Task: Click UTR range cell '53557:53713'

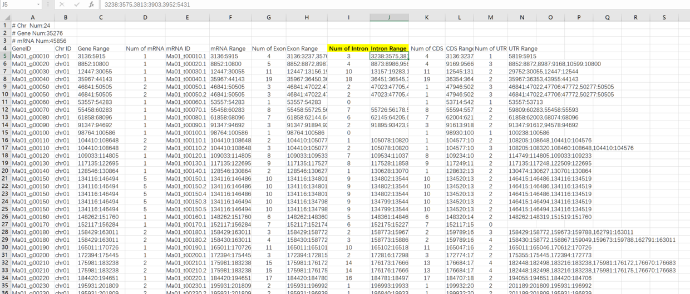Action: click(525, 102)
